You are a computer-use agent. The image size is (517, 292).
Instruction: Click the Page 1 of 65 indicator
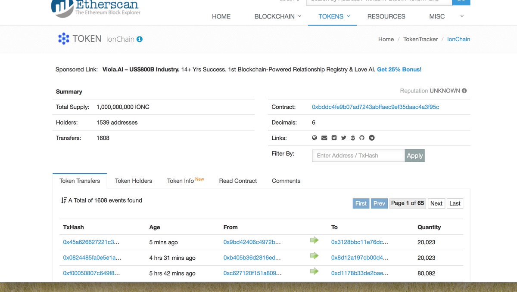(x=408, y=203)
